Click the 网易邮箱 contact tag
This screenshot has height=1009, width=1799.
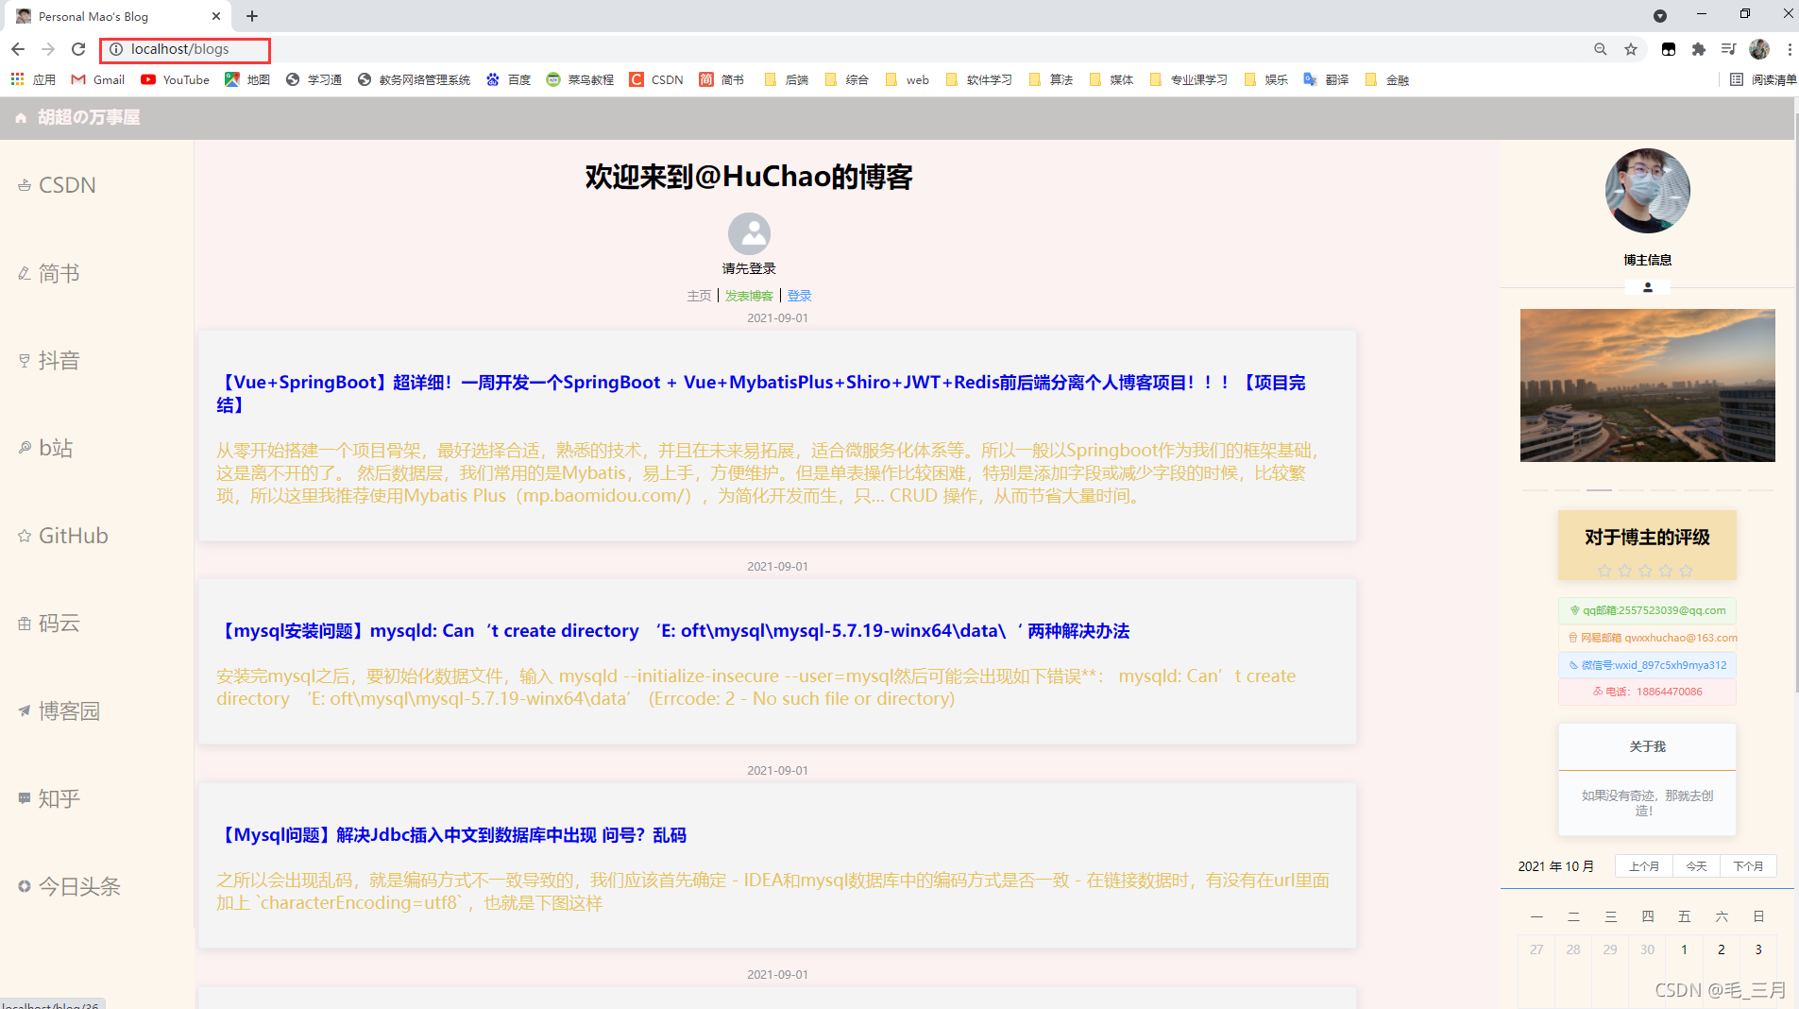(x=1647, y=638)
